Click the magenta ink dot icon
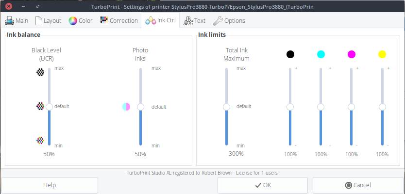 coord(352,54)
